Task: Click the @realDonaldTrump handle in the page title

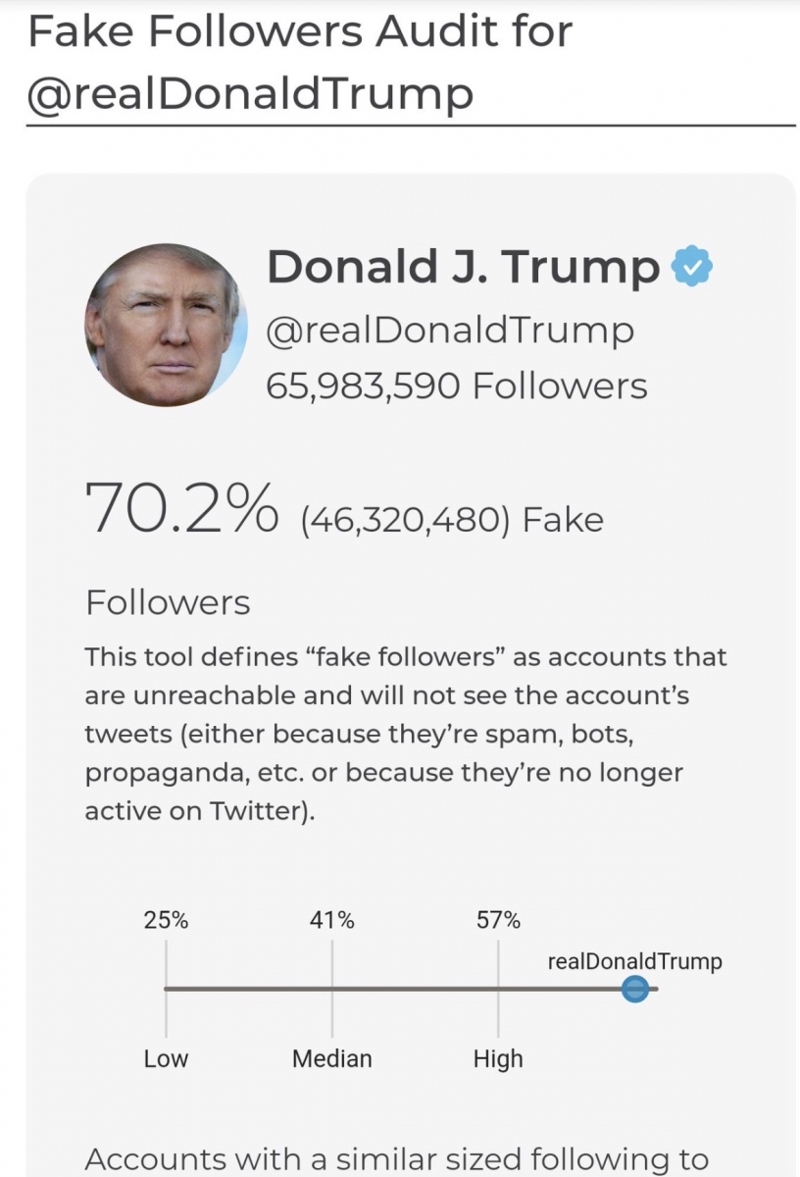Action: coord(251,94)
